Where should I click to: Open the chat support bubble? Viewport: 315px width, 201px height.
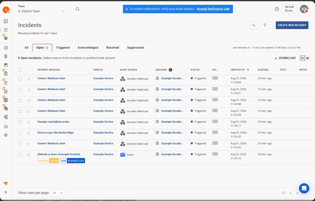(x=304, y=188)
